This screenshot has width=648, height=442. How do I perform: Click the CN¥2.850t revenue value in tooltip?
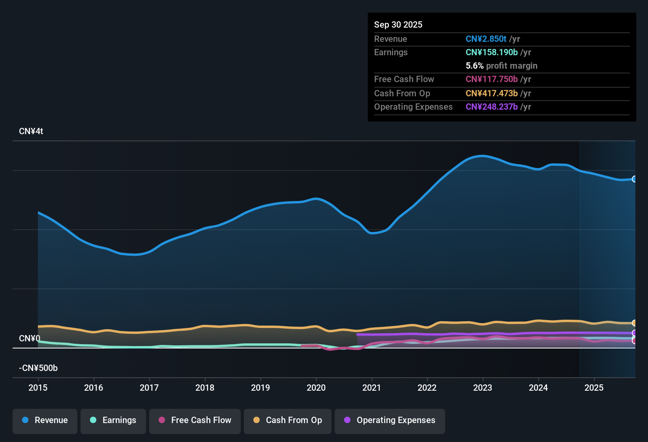pos(486,39)
